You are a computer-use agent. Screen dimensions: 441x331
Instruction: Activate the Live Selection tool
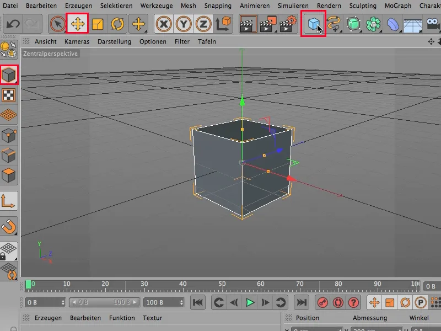coord(57,24)
